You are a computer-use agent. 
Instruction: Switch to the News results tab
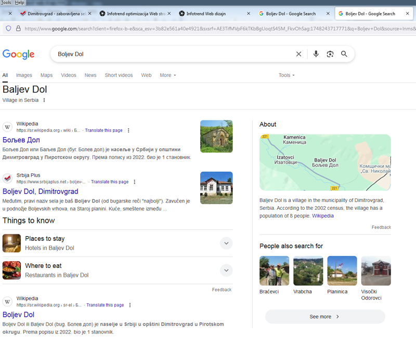[x=90, y=75]
